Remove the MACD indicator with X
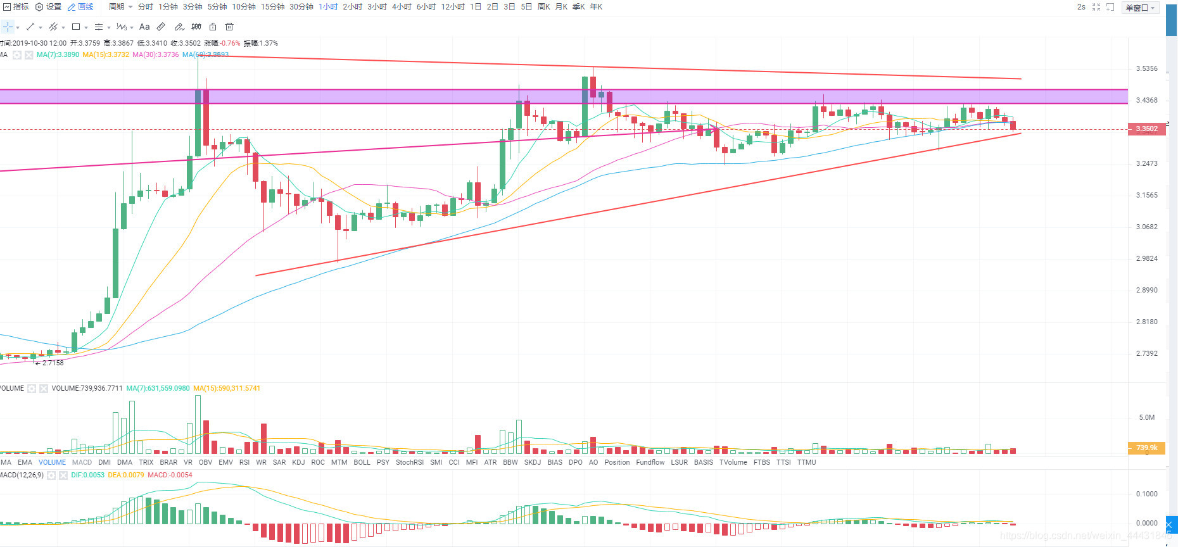Image resolution: width=1178 pixels, height=547 pixels. (x=63, y=475)
